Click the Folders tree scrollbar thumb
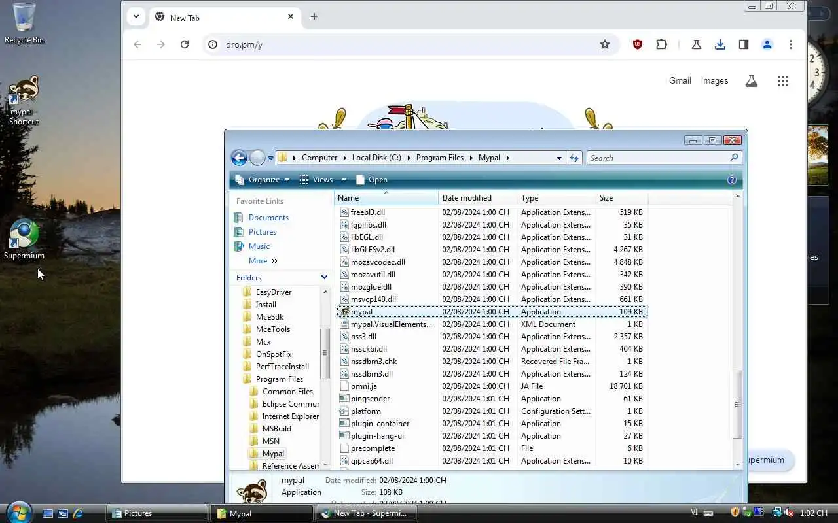The image size is (838, 523). [325, 354]
